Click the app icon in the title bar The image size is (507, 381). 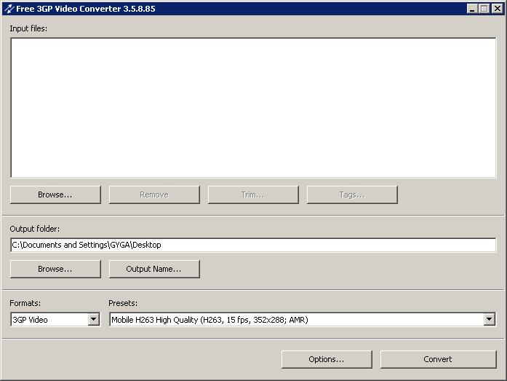click(9, 9)
